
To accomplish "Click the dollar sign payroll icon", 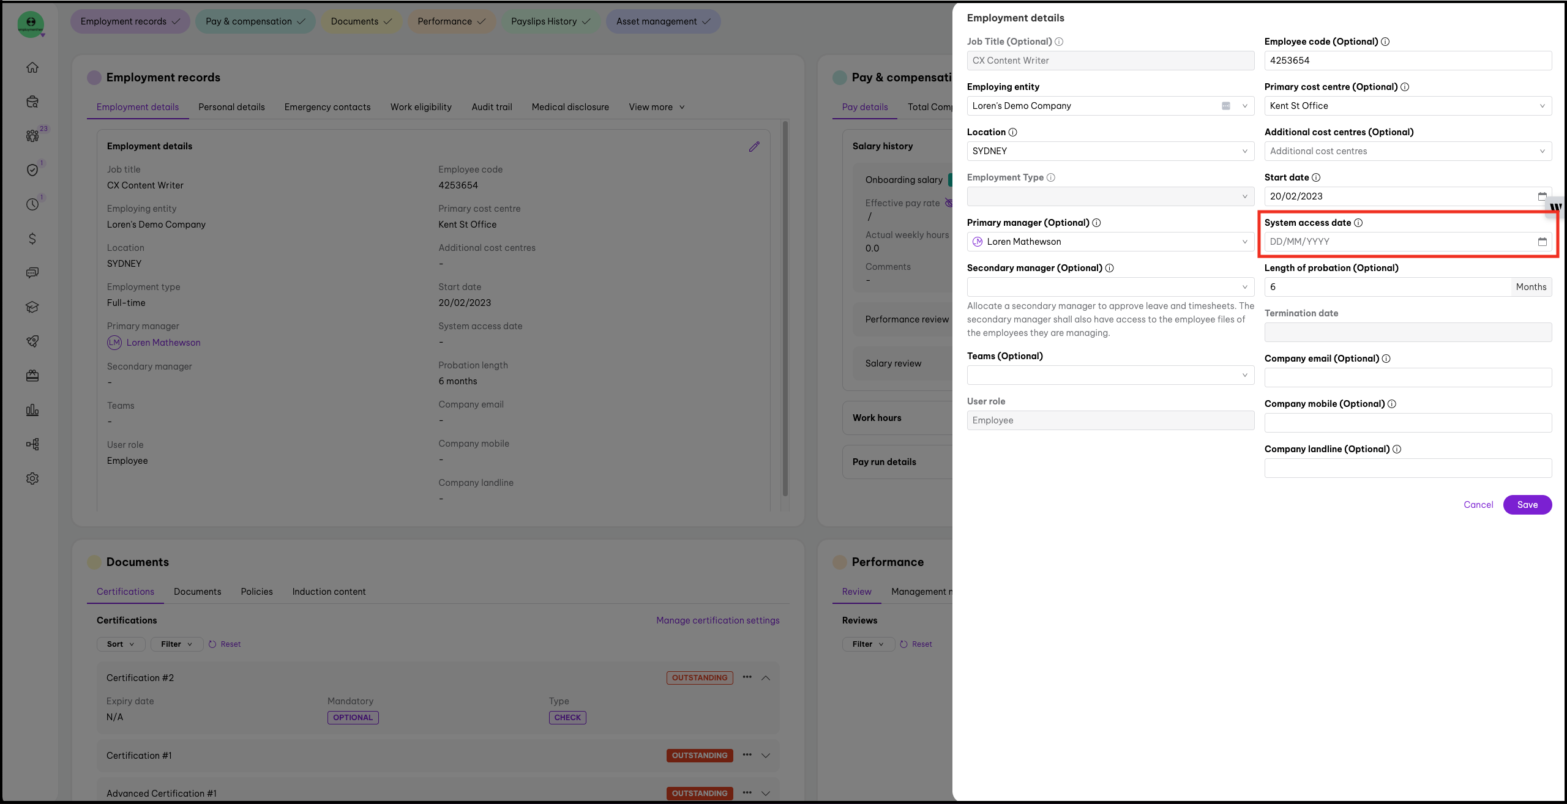I will (x=32, y=239).
